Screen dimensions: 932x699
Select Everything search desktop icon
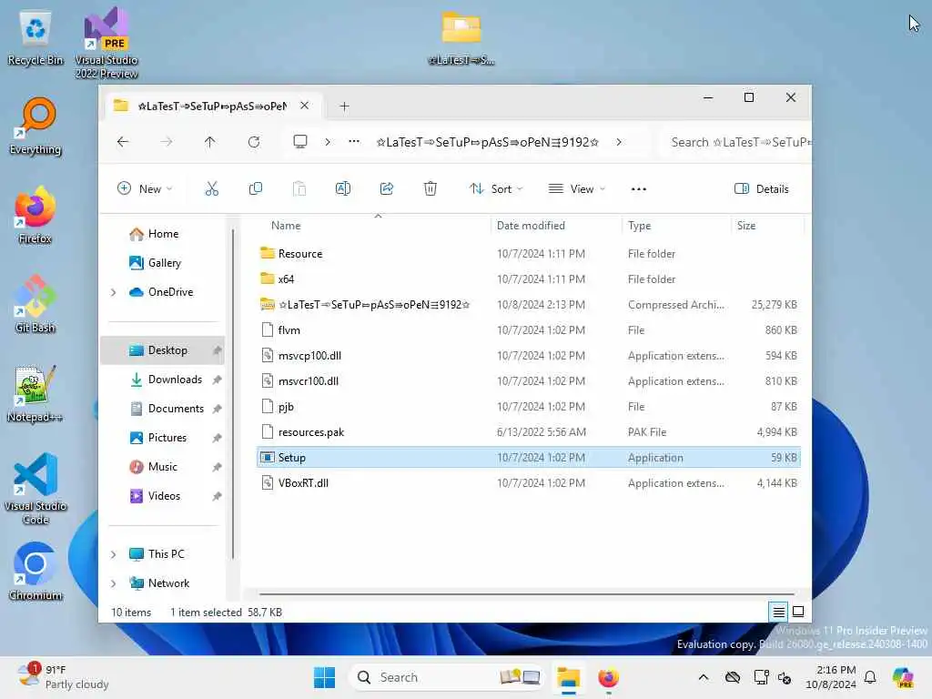point(35,127)
